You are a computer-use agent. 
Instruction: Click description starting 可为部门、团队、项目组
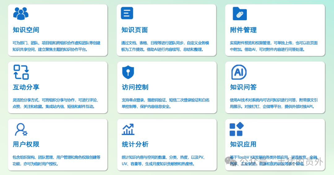coord(57,46)
